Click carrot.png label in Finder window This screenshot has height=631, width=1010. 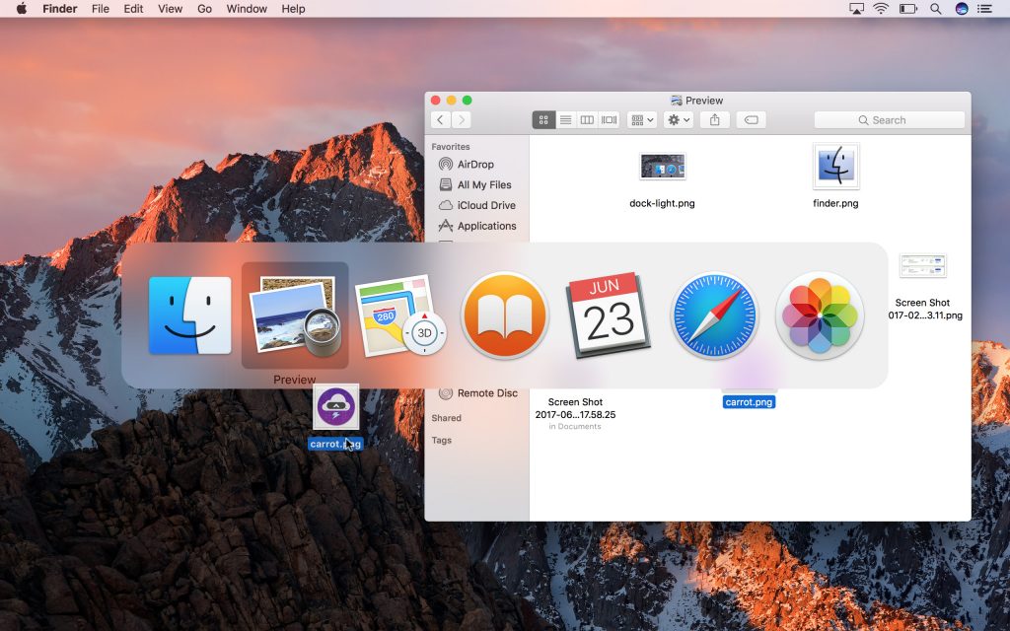[749, 402]
